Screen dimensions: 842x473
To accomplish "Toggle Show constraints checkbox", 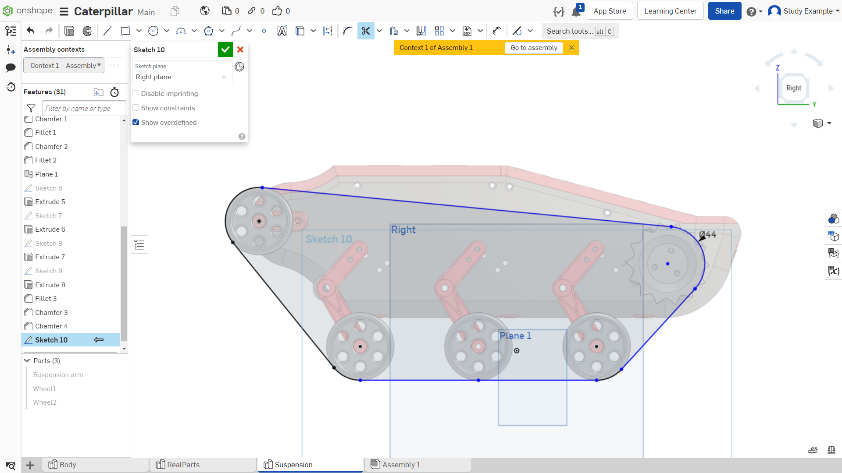I will 136,108.
